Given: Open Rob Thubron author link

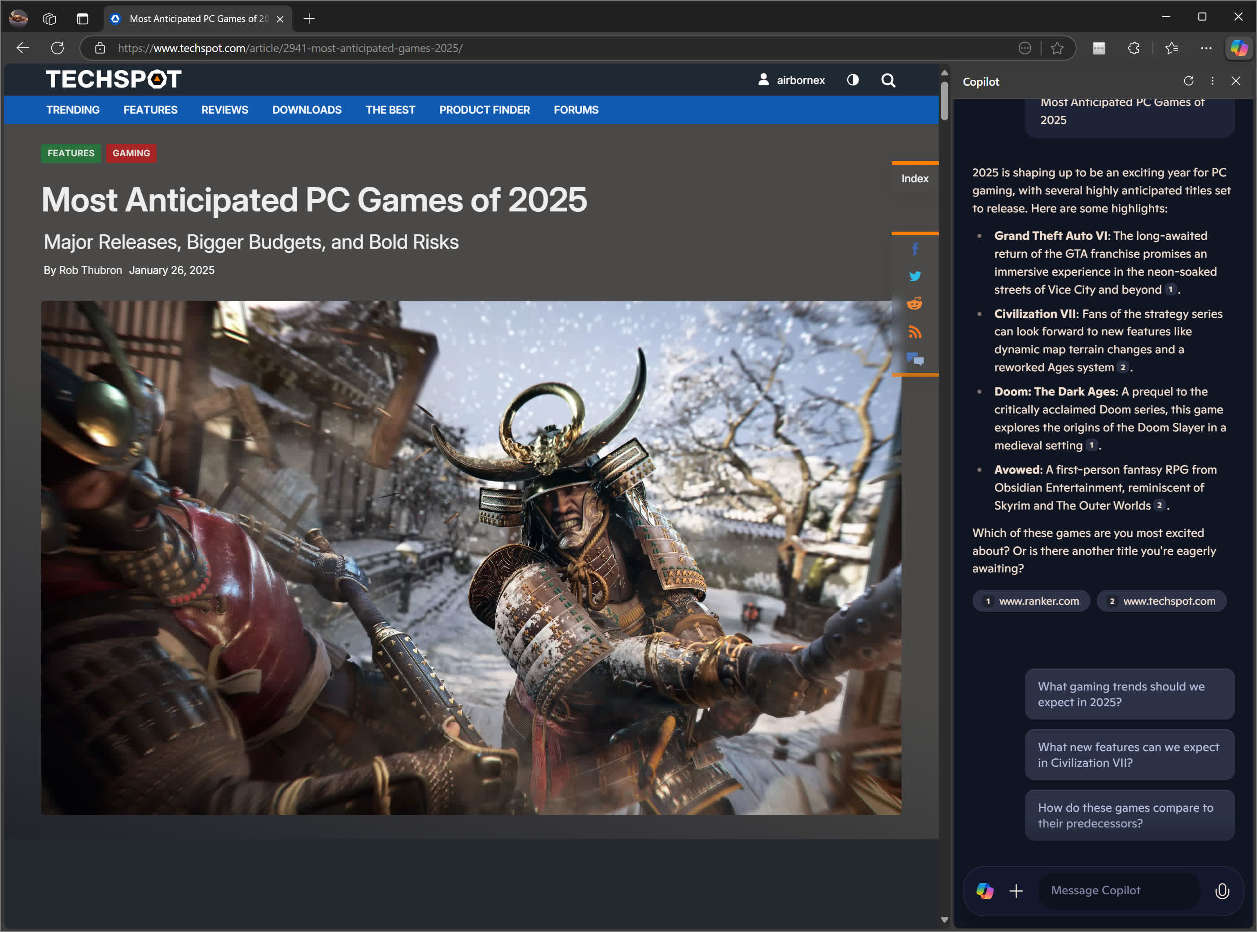Looking at the screenshot, I should 90,270.
